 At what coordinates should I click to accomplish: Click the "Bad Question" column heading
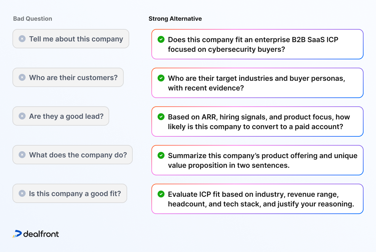tap(32, 19)
